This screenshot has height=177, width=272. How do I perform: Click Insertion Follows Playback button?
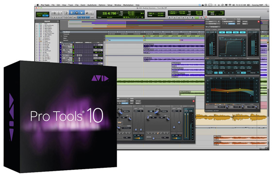click(92, 17)
